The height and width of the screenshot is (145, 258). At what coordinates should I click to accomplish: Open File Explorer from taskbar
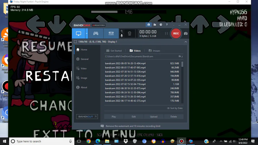coord(107,141)
